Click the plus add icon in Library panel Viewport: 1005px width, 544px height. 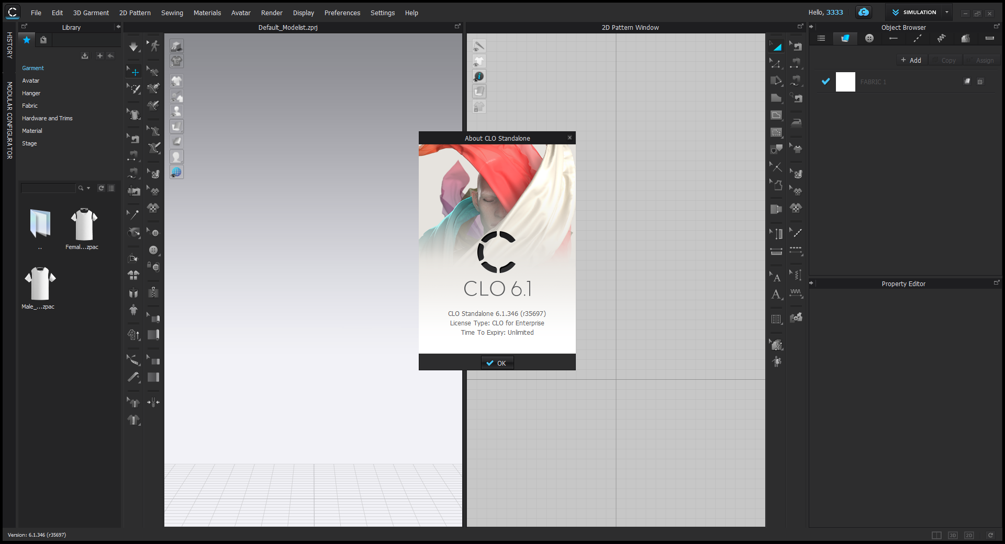99,56
